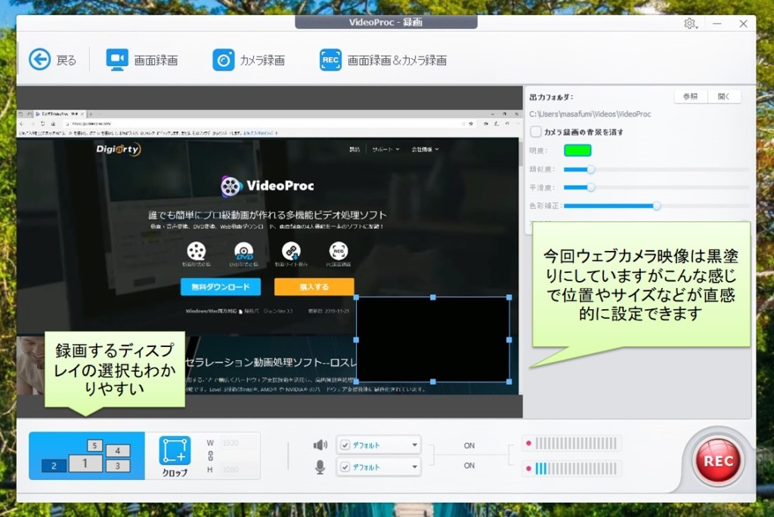
Task: Select the 画面録画 screen recording mode
Action: pyautogui.click(x=141, y=60)
